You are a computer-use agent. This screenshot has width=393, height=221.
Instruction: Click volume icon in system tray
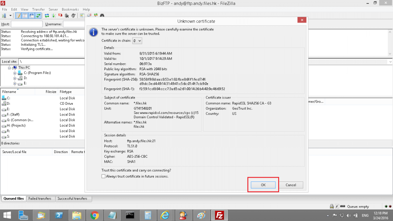(x=348, y=215)
